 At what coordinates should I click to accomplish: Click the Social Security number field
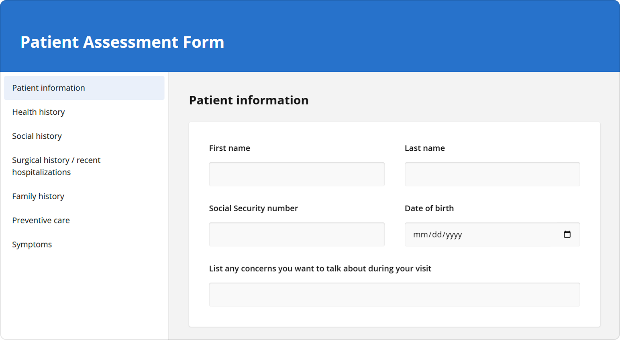296,234
